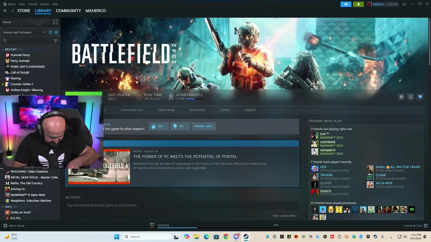The width and height of the screenshot is (431, 242).
Task: Recommend the game with Yes button
Action: point(159,126)
